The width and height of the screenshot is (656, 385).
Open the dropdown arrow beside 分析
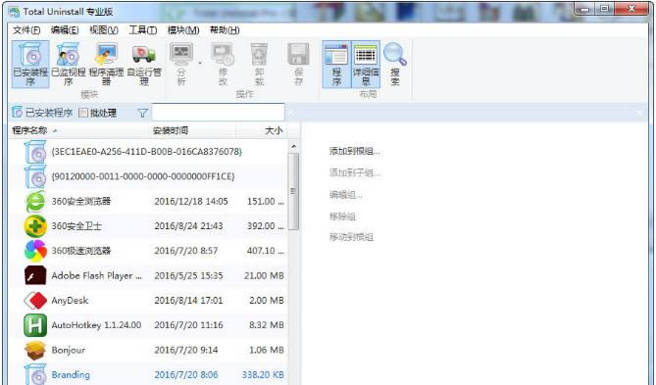point(200,64)
